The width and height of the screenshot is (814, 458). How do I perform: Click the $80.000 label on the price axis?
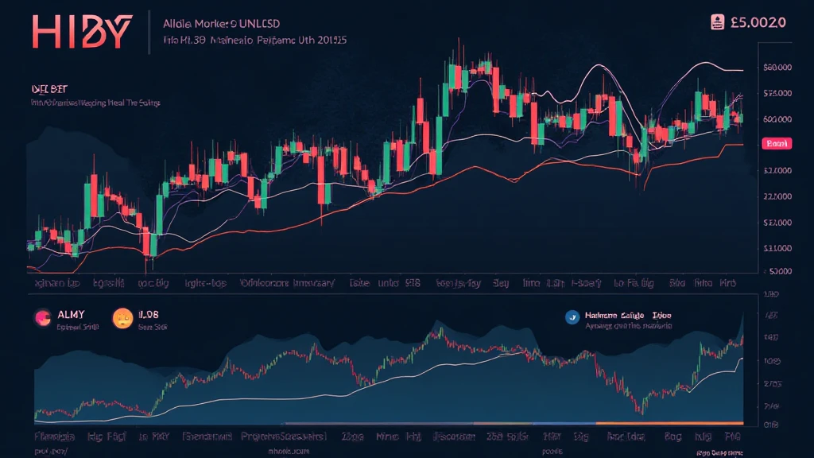776,68
